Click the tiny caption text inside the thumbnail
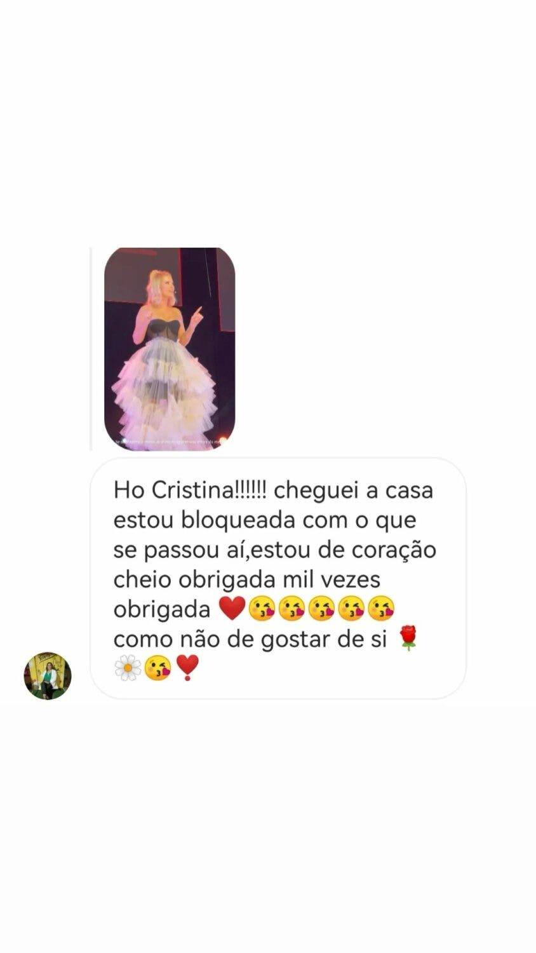The height and width of the screenshot is (953, 536). click(170, 440)
